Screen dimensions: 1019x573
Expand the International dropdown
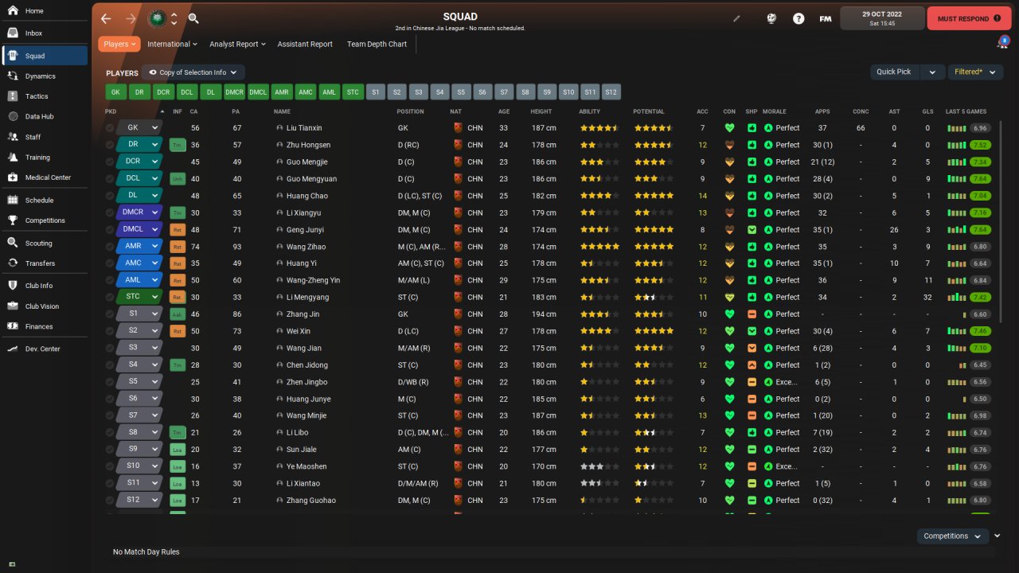(172, 44)
